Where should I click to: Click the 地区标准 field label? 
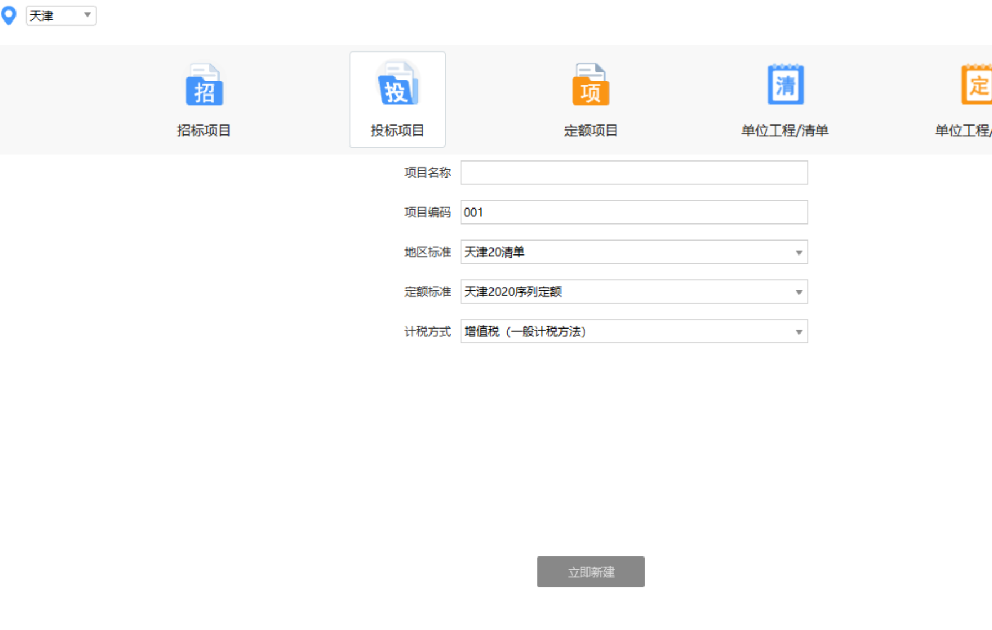click(428, 252)
